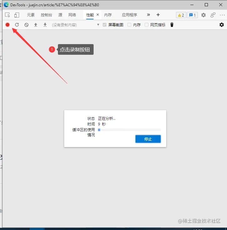227x230 pixels.
Task: Open the recordings dropdown arrow
Action: tap(98, 25)
